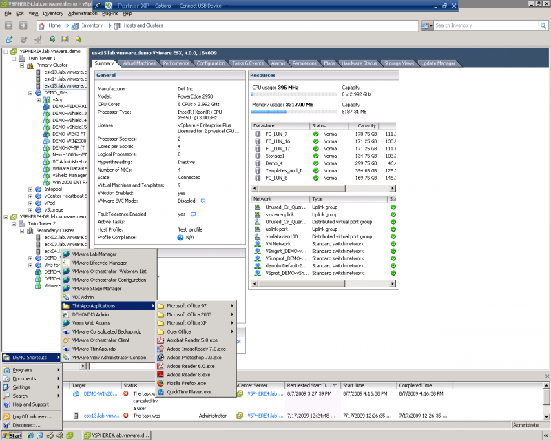The height and width of the screenshot is (441, 551).
Task: Click the VDI Admin shortcut
Action: (x=83, y=297)
